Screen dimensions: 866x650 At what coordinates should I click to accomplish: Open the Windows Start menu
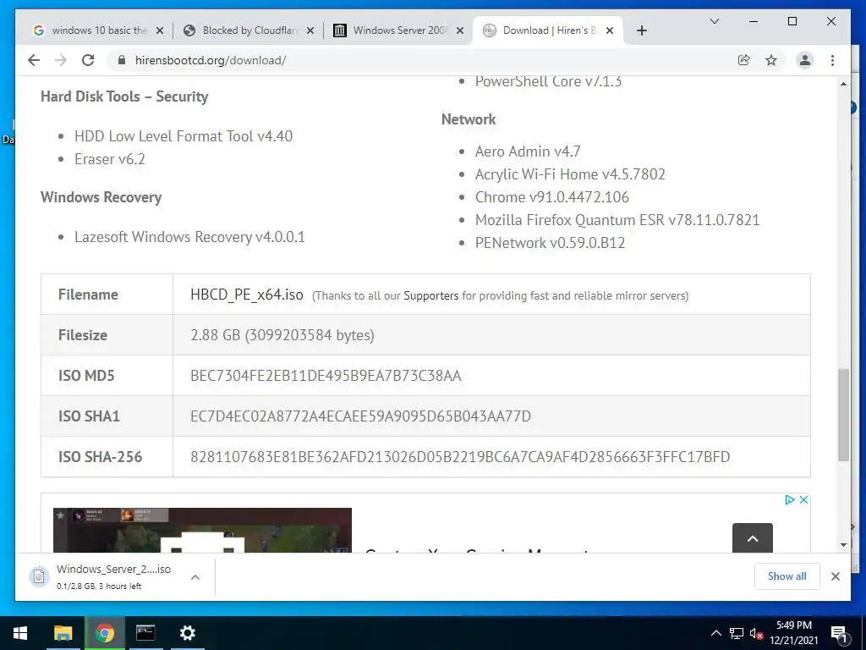(x=20, y=633)
